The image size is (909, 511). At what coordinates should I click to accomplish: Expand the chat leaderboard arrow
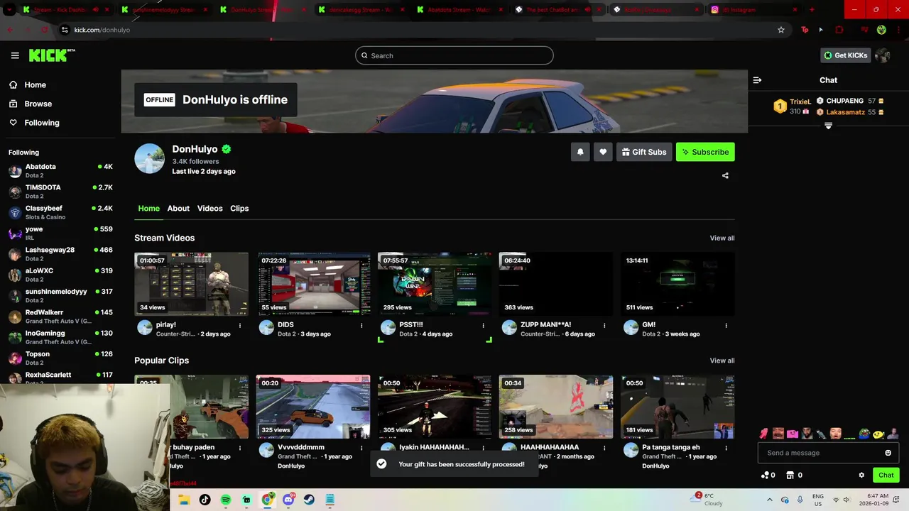point(828,126)
